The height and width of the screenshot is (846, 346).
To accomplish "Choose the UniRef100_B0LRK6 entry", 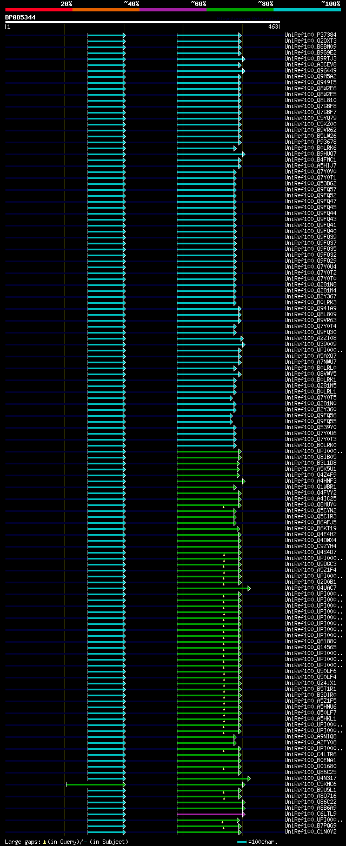I will point(310,148).
